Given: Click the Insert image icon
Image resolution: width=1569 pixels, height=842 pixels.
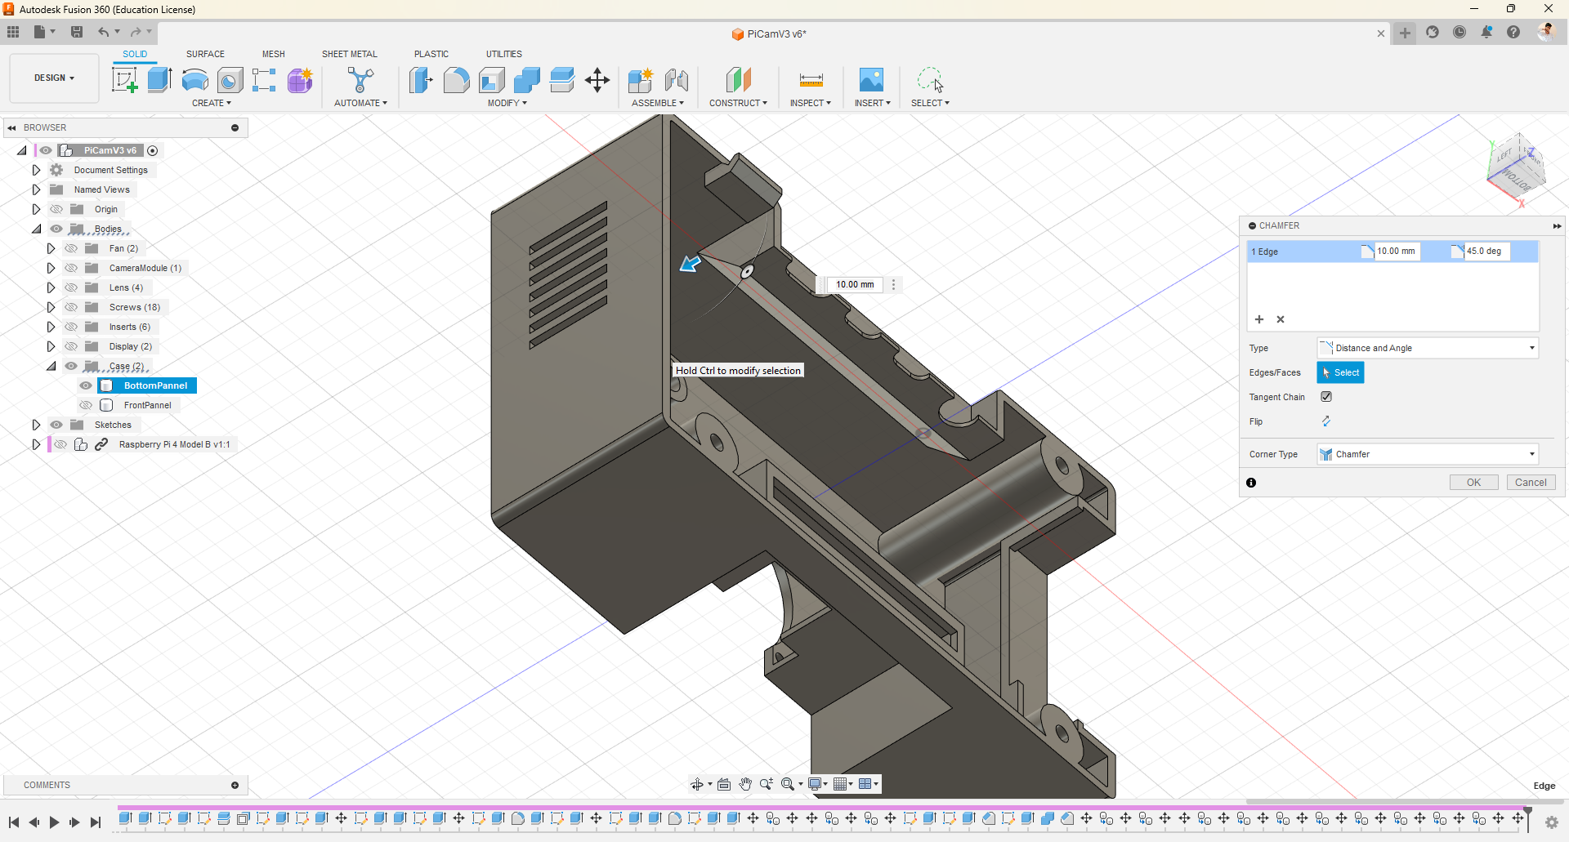Looking at the screenshot, I should pos(871,80).
